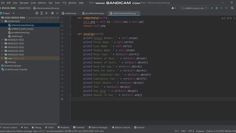Screen dimensions: 236x133
Task: Open midterm_exam_rwa run configuration dropdown
Action: (194, 8)
